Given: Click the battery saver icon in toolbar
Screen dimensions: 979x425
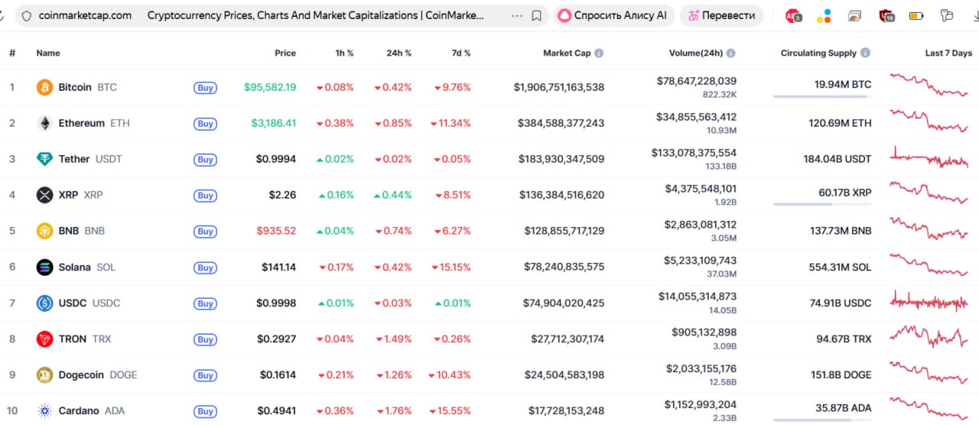Looking at the screenshot, I should click(916, 15).
